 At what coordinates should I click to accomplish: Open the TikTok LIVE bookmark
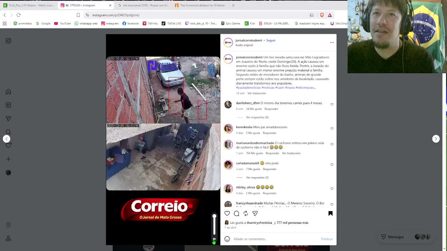[171, 23]
